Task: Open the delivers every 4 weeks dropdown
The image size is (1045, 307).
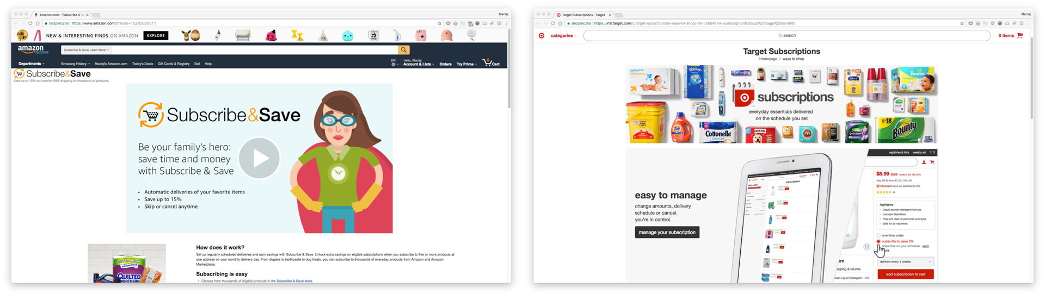Action: click(x=906, y=262)
